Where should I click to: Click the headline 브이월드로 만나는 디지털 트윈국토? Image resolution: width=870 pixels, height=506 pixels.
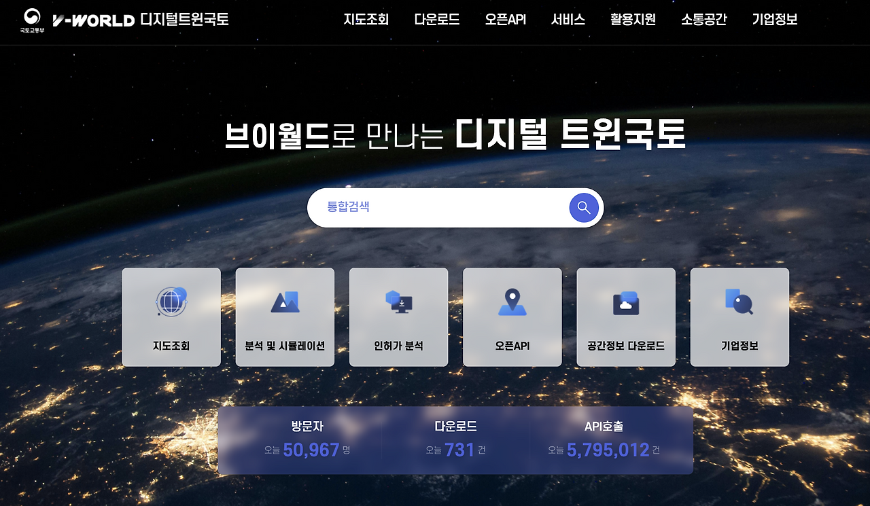pos(455,134)
